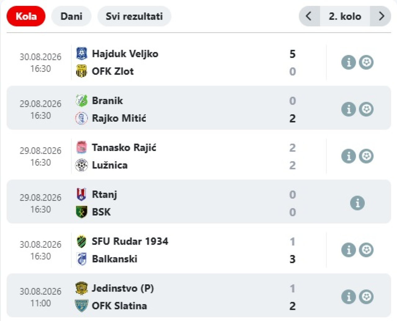The height and width of the screenshot is (321, 397).
Task: Go to next round with right chevron
Action: click(381, 16)
